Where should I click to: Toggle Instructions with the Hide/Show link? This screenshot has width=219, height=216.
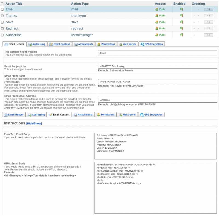coord(34,123)
